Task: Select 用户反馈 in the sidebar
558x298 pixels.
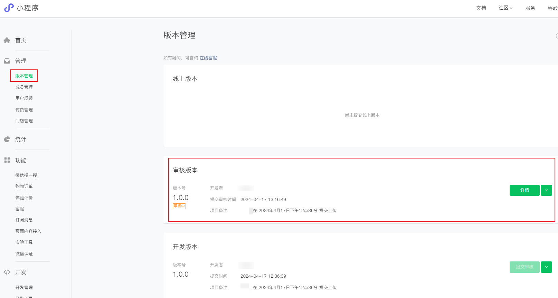Action: (x=24, y=98)
